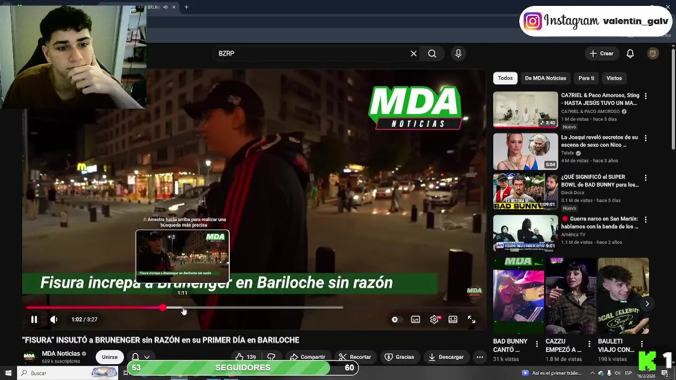This screenshot has width=676, height=380.
Task: Open La Joaqui video thumbnail
Action: pyautogui.click(x=525, y=151)
